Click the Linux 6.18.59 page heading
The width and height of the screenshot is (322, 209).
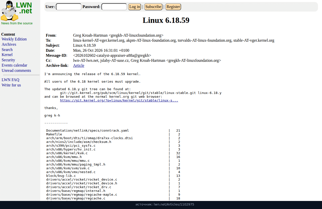166,20
